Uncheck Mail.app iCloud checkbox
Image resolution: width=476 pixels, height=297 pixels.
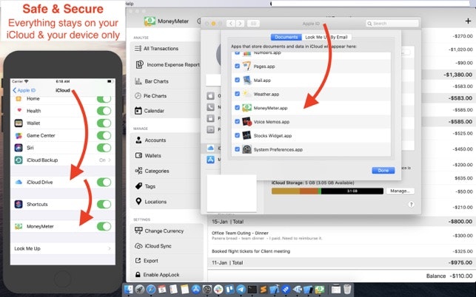coord(237,80)
